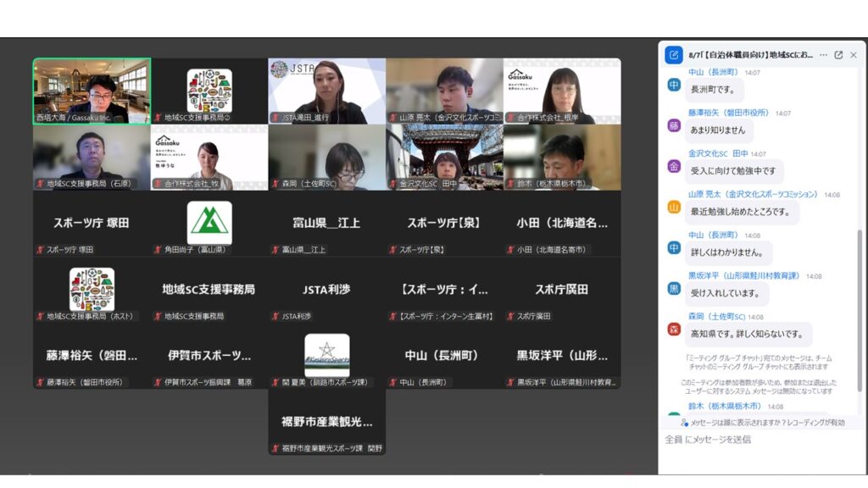Click 山原 亮太's orange chat avatar
Image resolution: width=868 pixels, height=488 pixels.
coord(674,207)
